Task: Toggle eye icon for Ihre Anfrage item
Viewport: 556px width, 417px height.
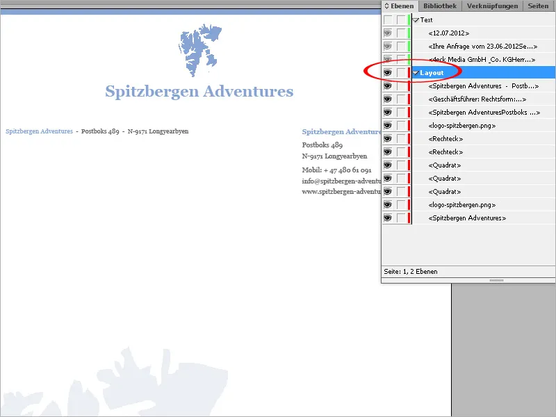Action: point(388,46)
